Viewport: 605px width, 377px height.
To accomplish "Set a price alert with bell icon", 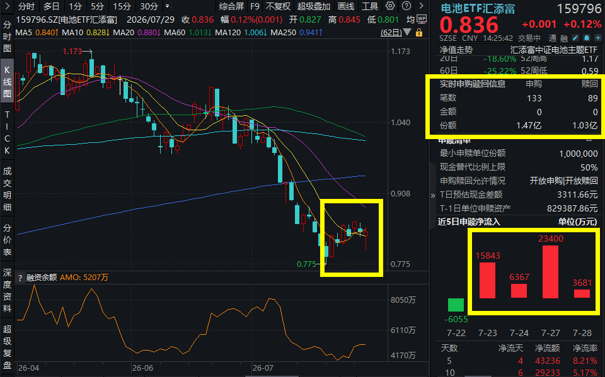I will (587, 38).
